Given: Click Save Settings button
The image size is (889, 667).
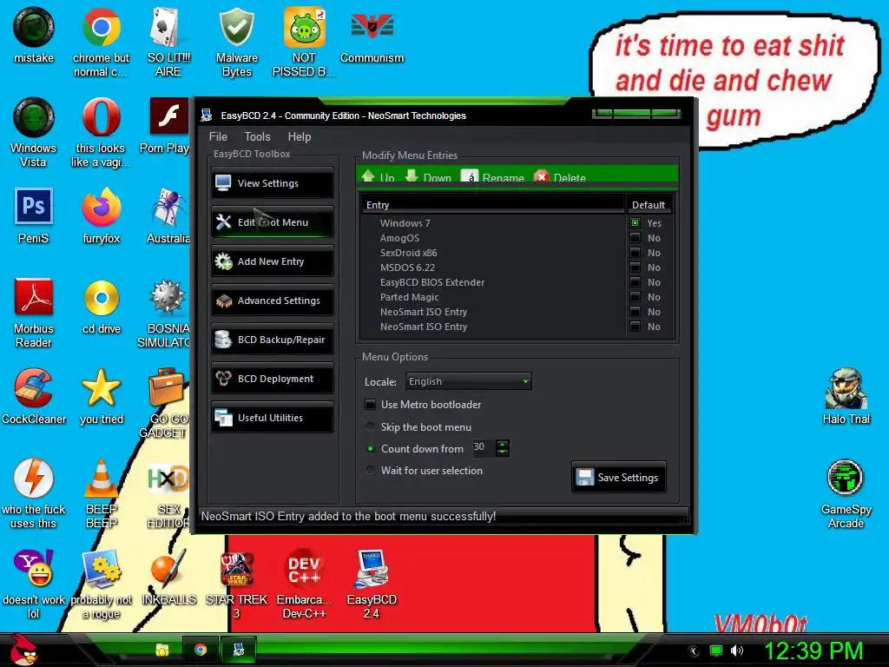Looking at the screenshot, I should pos(618,478).
